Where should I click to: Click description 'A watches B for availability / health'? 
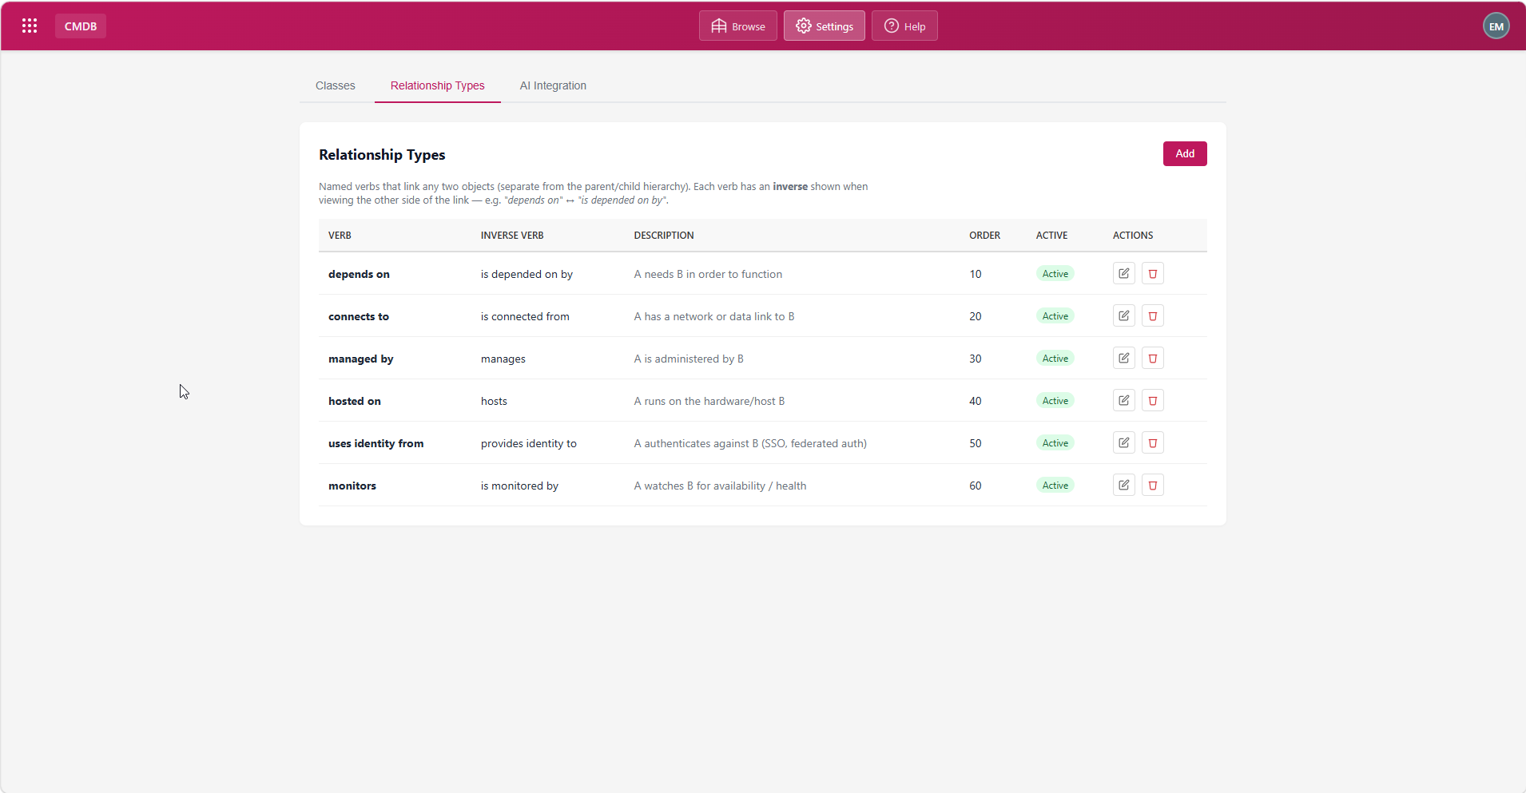[720, 486]
